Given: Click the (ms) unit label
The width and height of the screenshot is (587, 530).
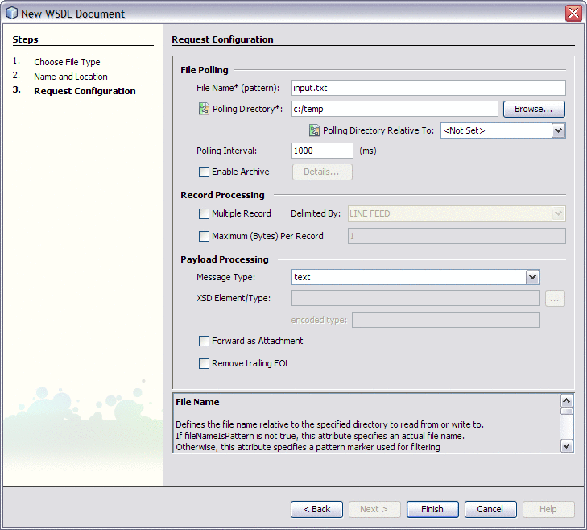Looking at the screenshot, I should pyautogui.click(x=368, y=151).
